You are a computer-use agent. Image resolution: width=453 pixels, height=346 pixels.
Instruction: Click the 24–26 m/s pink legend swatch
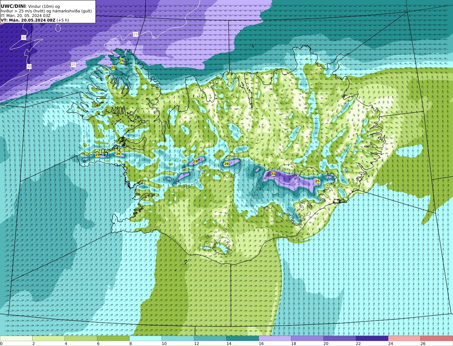pos(405,338)
